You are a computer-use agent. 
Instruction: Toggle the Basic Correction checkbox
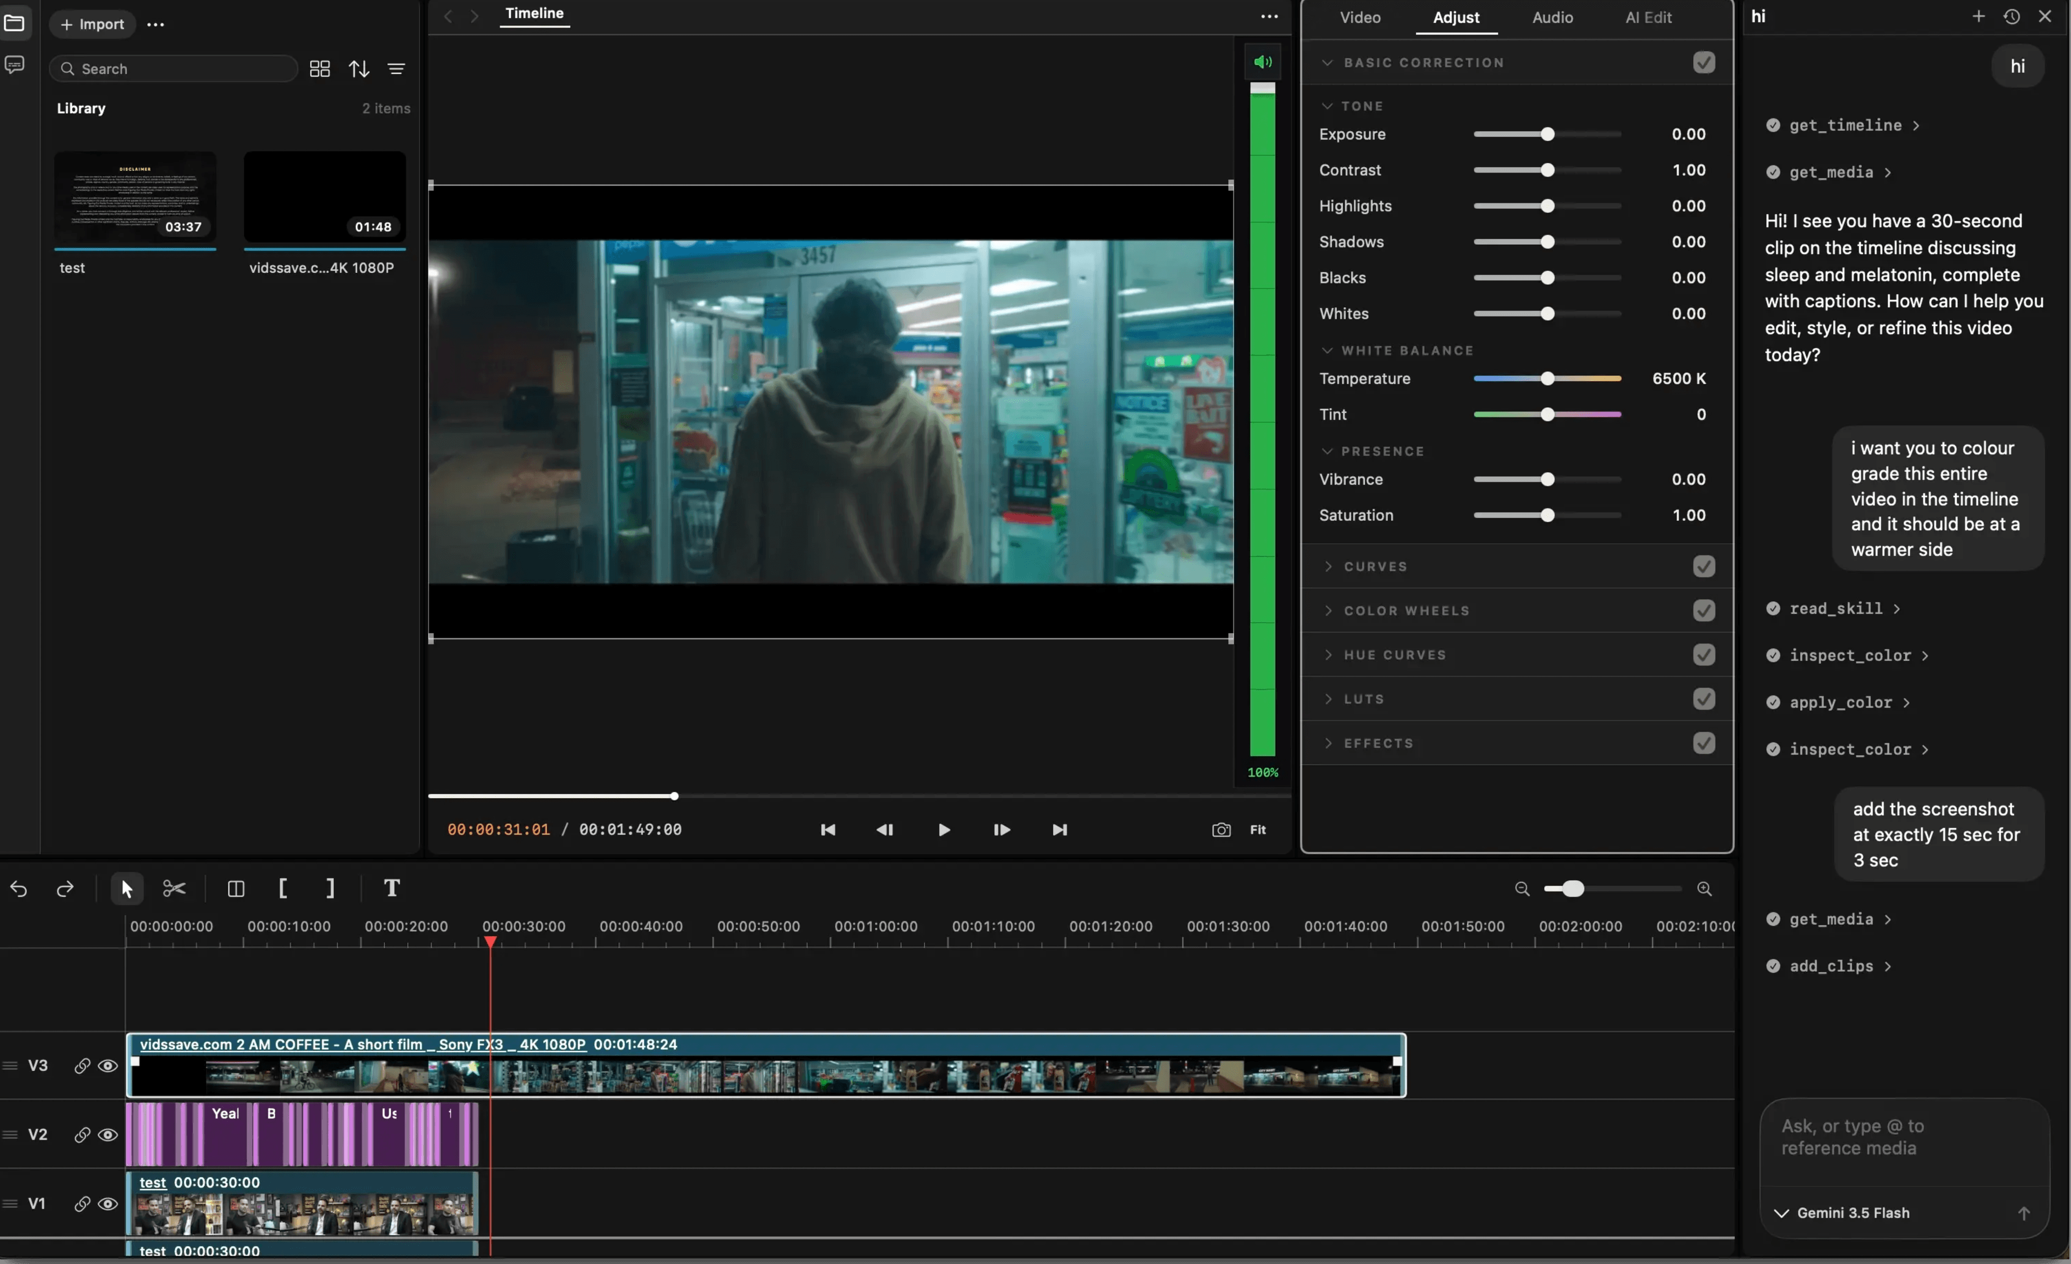1704,63
